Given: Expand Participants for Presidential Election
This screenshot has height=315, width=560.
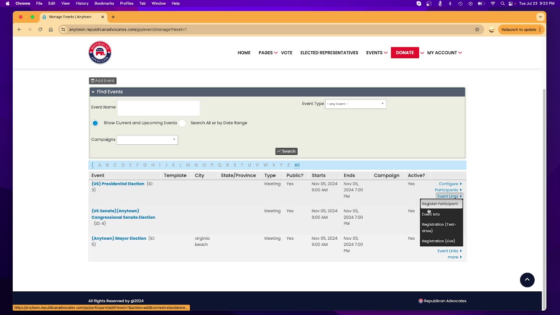Looking at the screenshot, I should [x=448, y=190].
